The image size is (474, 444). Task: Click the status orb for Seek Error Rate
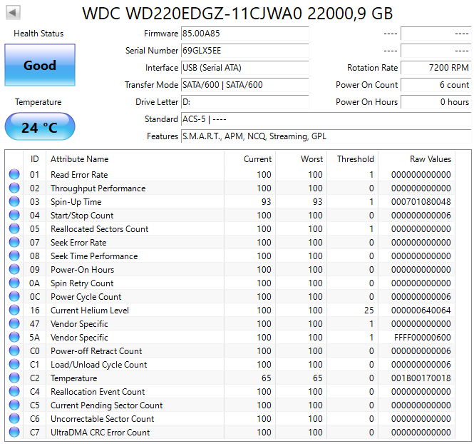click(14, 242)
